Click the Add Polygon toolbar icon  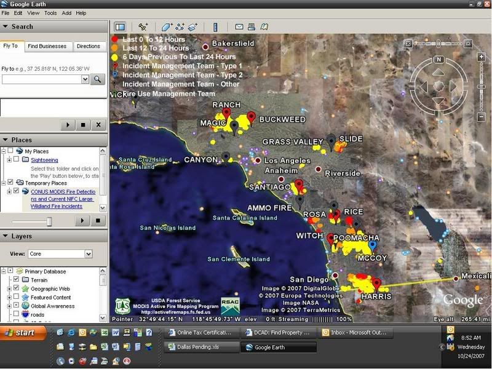(x=167, y=27)
